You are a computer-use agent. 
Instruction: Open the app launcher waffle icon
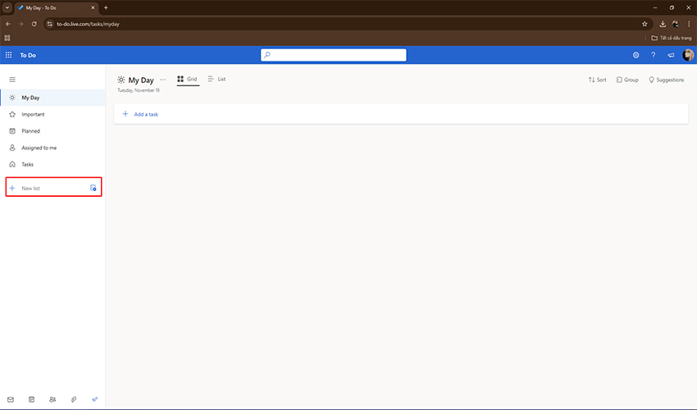(9, 55)
